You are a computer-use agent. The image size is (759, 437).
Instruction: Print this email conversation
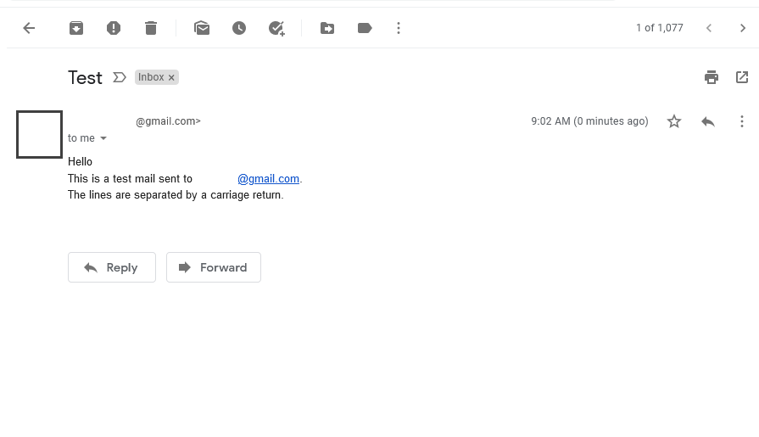pyautogui.click(x=712, y=77)
